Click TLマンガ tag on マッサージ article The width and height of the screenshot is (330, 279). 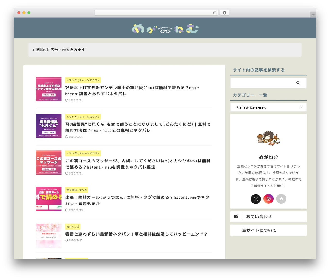point(83,153)
